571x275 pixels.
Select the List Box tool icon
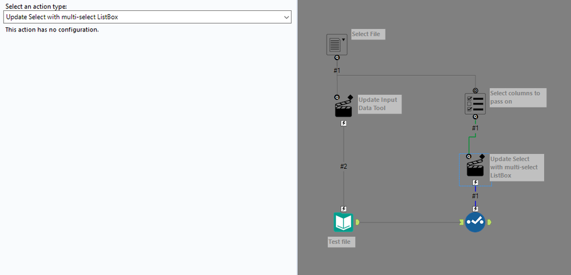pyautogui.click(x=475, y=104)
